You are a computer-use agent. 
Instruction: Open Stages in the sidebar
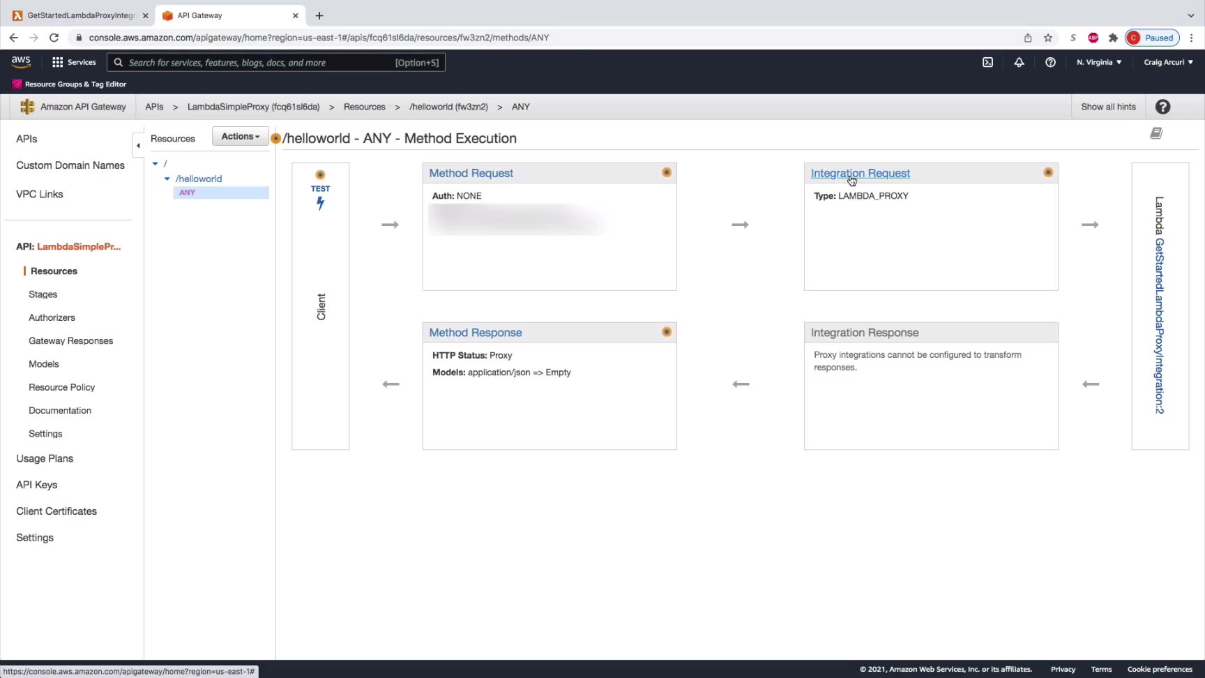click(43, 294)
